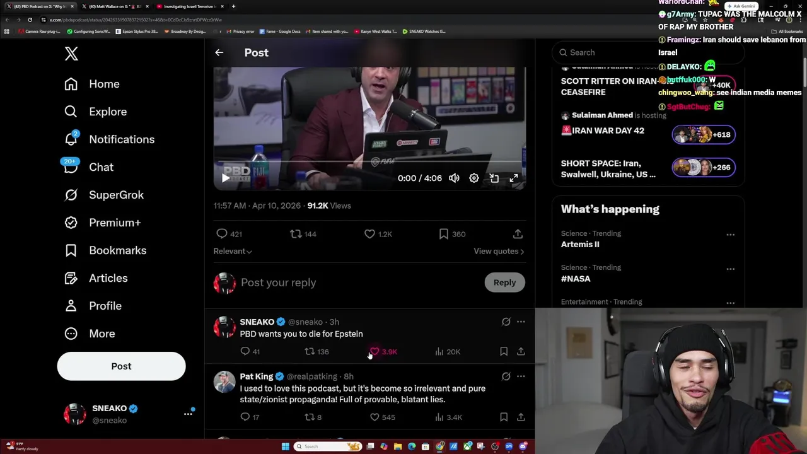The image size is (807, 454).
Task: Open a new browser tab
Action: click(x=233, y=6)
